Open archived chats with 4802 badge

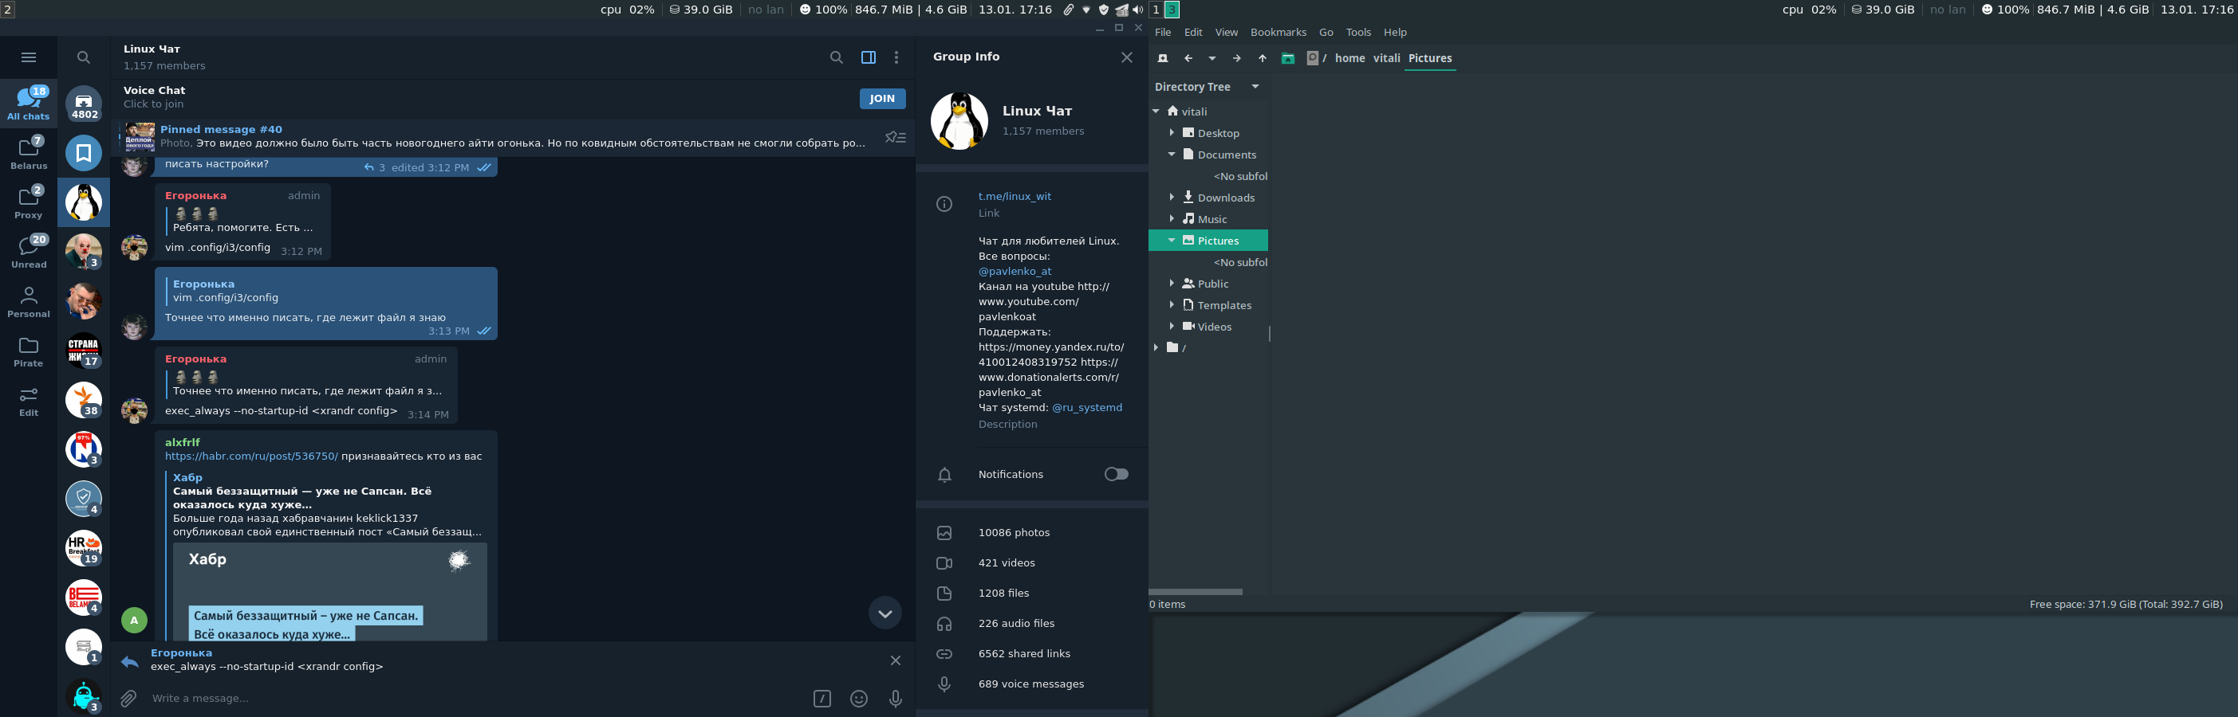click(x=84, y=104)
